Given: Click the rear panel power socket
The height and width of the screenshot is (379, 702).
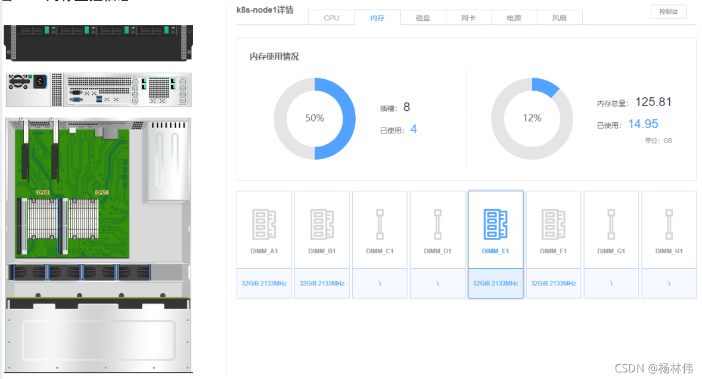Looking at the screenshot, I should coord(40,82).
